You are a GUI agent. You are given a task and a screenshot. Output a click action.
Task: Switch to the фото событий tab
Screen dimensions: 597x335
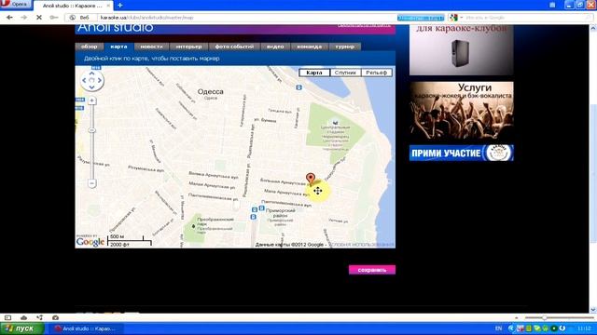tap(234, 47)
